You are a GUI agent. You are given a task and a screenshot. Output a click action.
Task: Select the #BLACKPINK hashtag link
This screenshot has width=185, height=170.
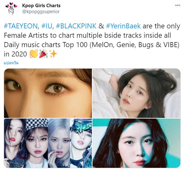76,26
